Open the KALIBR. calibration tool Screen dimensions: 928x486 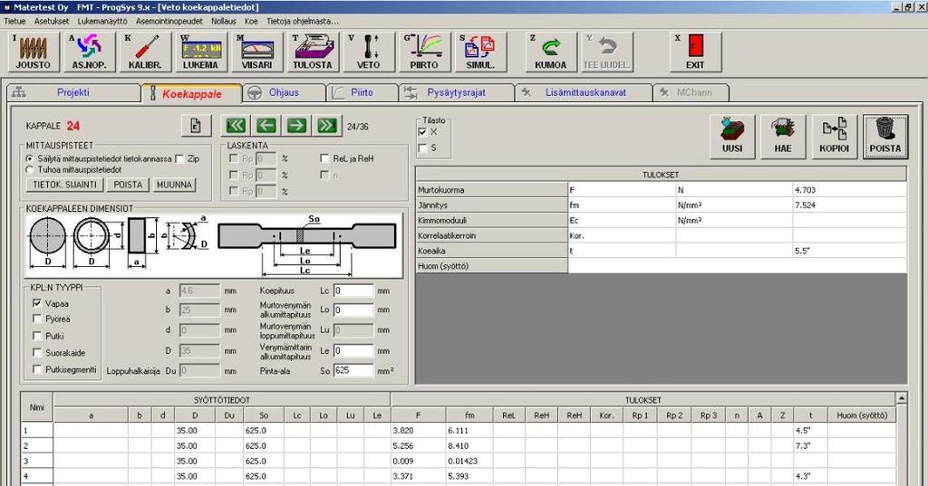click(x=145, y=52)
